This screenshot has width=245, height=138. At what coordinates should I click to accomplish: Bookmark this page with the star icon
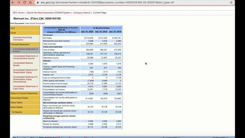(x=231, y=3)
